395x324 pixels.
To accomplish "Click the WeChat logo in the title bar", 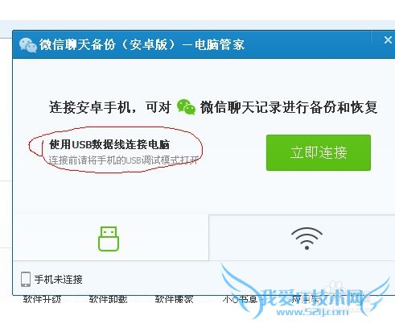I will (x=28, y=45).
